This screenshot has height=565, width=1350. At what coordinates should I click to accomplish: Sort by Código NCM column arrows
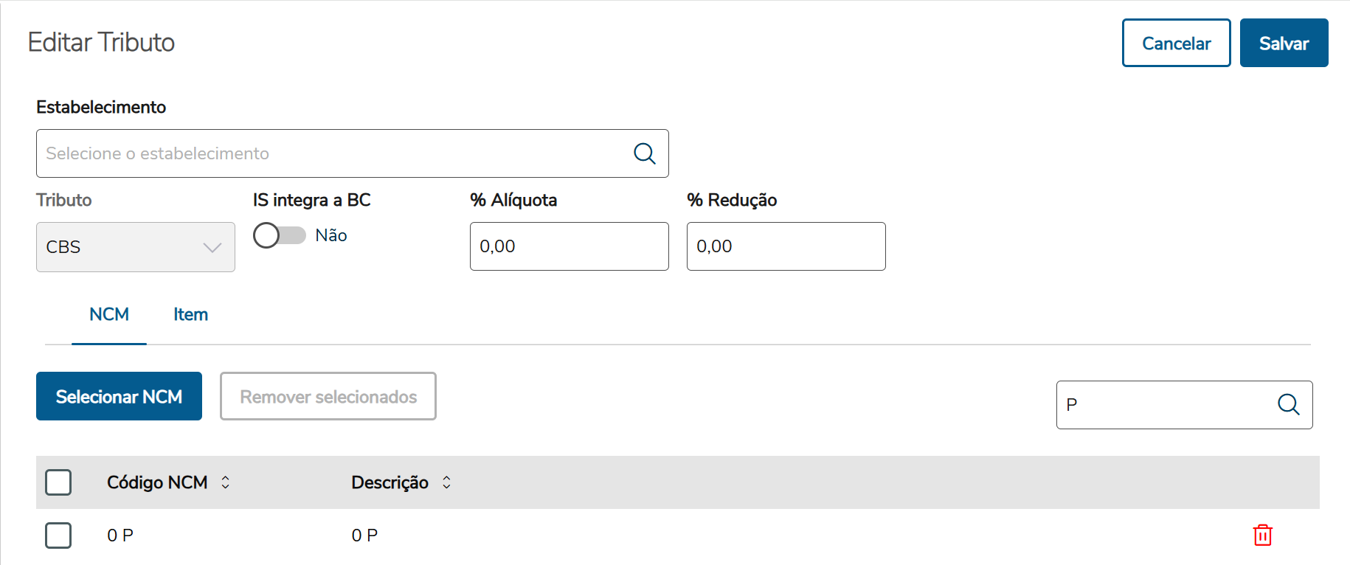pos(226,482)
